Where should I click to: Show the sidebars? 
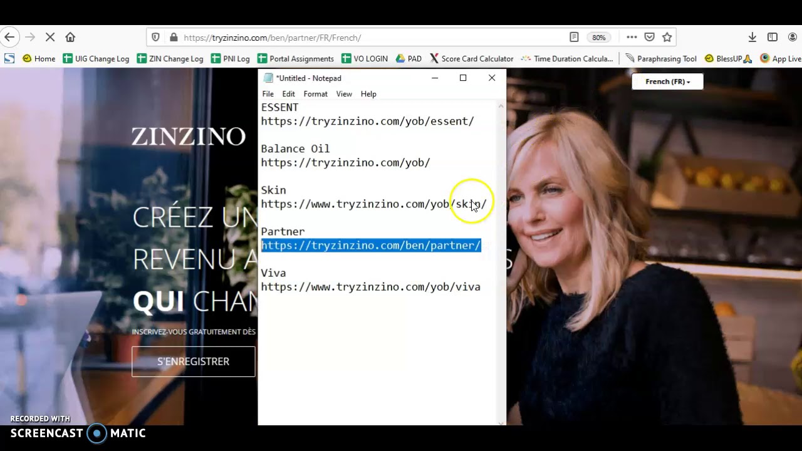point(773,38)
